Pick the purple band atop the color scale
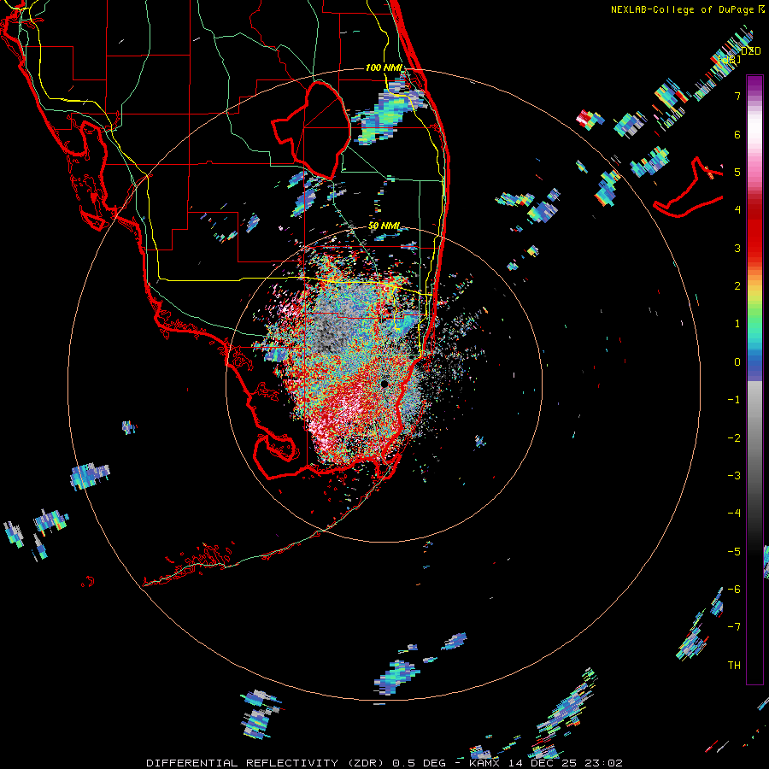 pyautogui.click(x=754, y=84)
